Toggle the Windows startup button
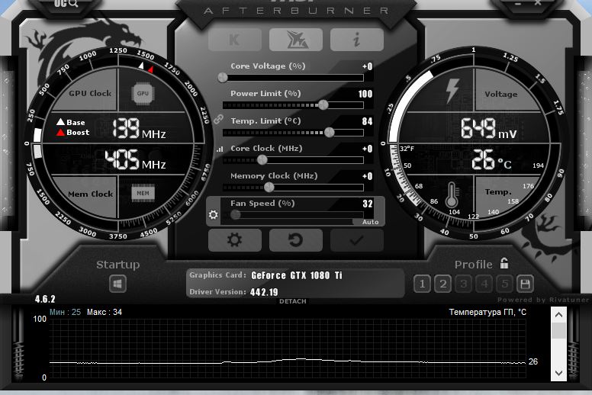The height and width of the screenshot is (395, 592). pos(117,284)
